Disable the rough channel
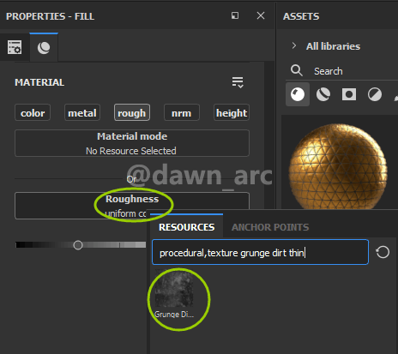This screenshot has width=398, height=354. [x=132, y=112]
